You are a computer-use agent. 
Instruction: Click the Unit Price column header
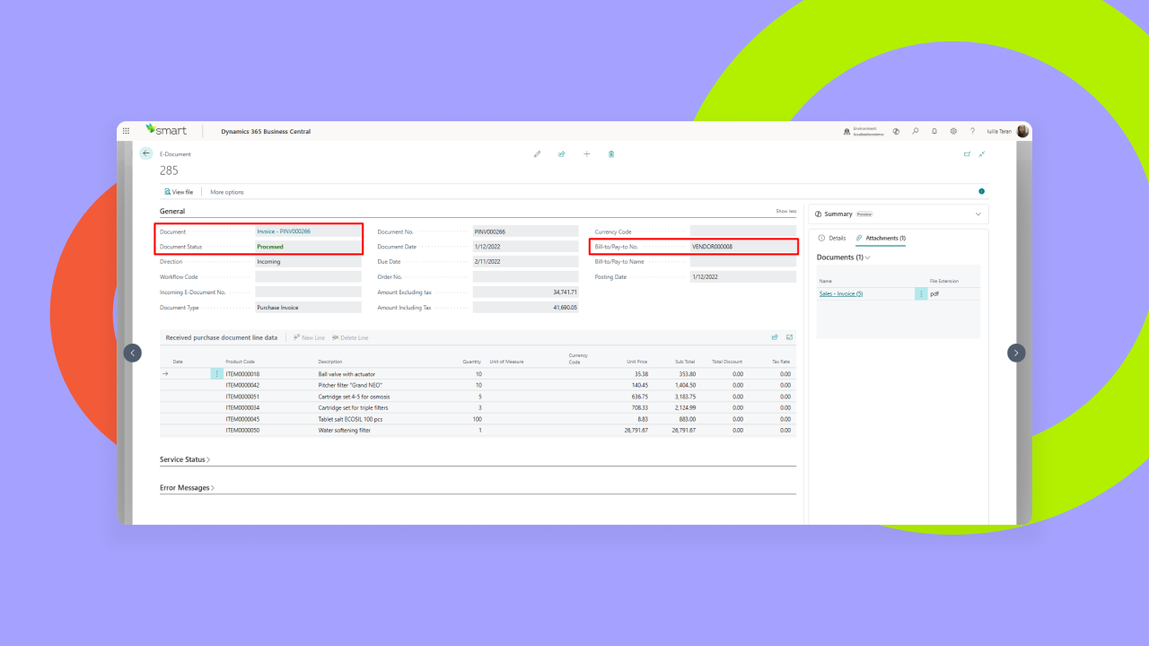coord(637,362)
